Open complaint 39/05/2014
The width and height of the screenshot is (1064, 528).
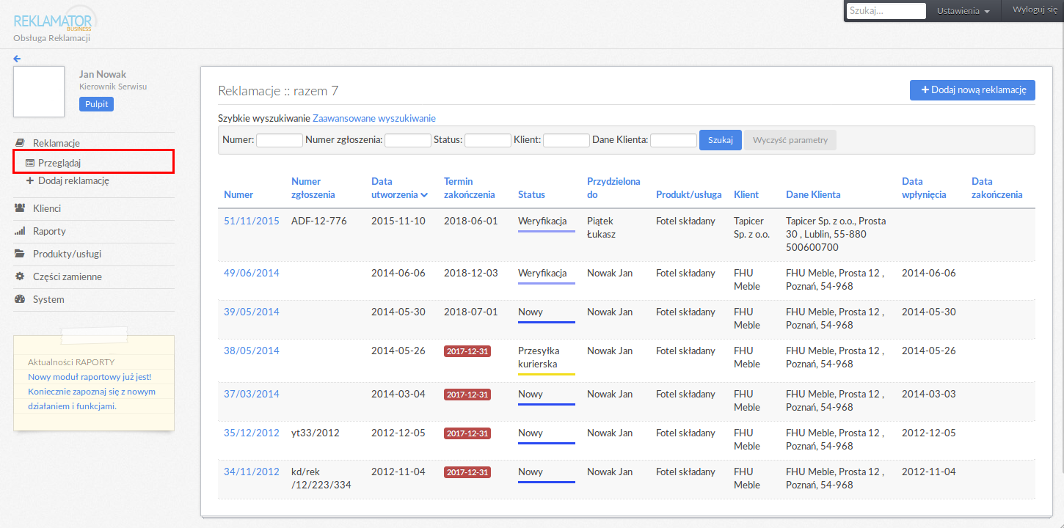click(252, 312)
